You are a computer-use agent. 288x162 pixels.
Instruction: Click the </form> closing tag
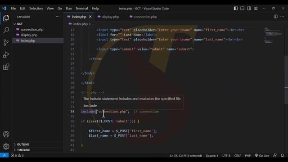click(95, 59)
